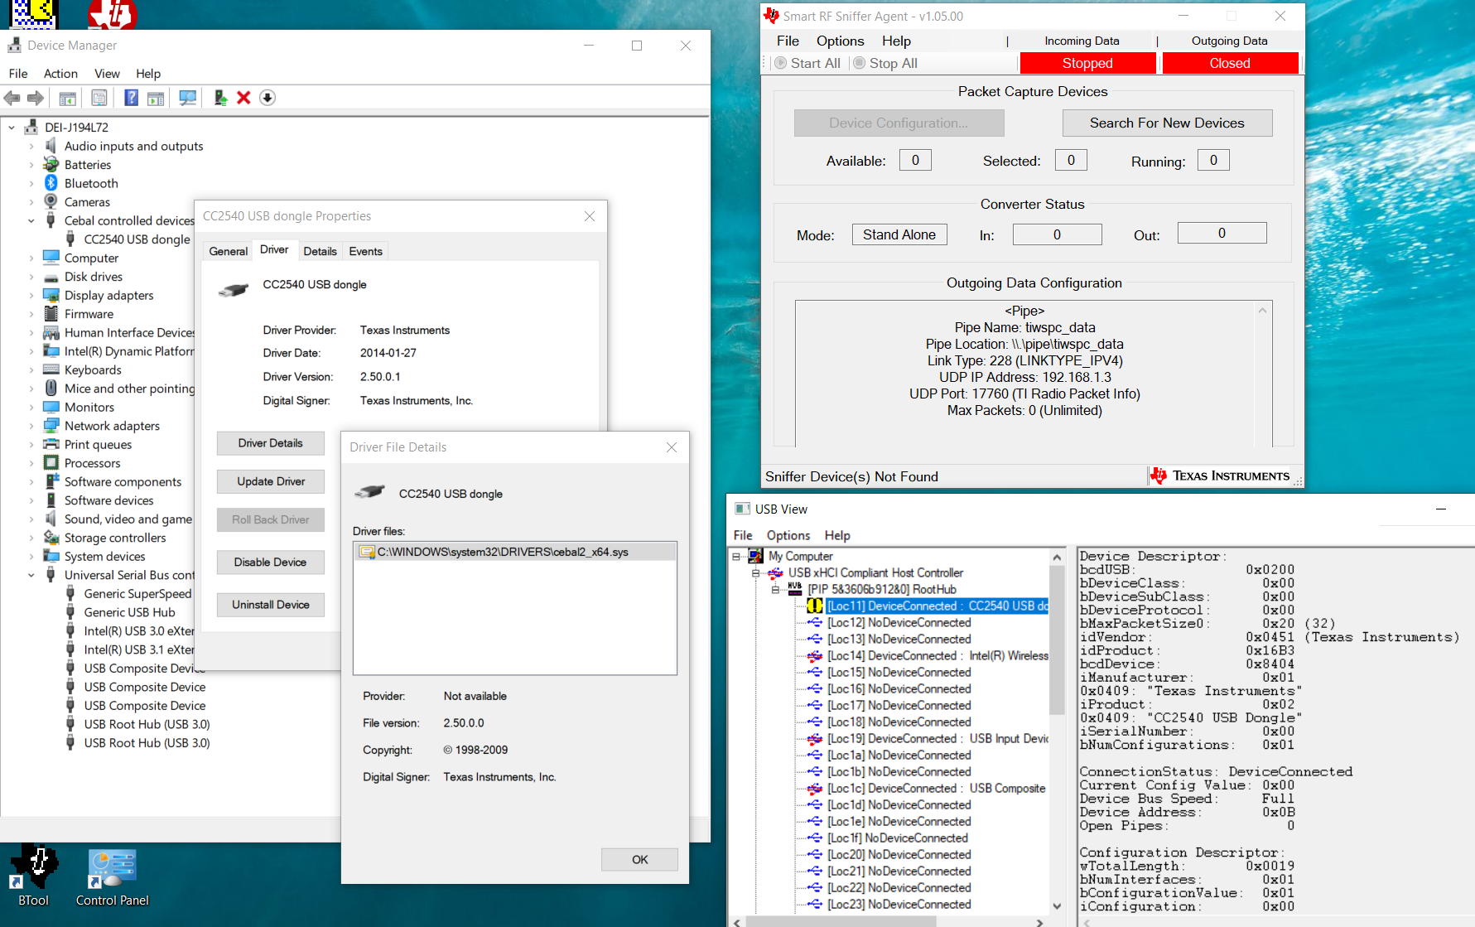Open the Properties toolbar icon in Device Manager
The width and height of the screenshot is (1475, 927).
point(99,98)
